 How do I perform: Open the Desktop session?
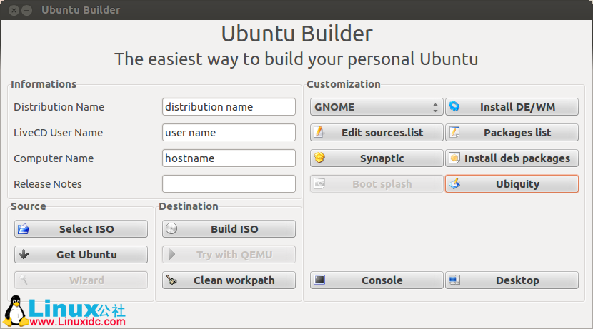coord(512,280)
